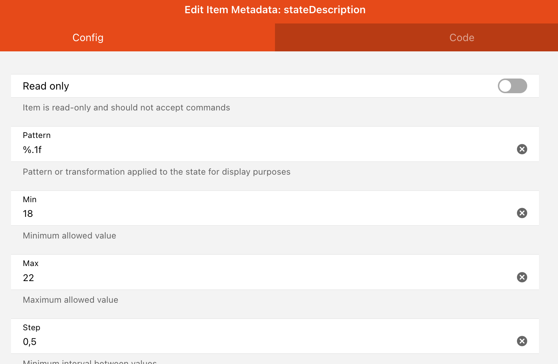The height and width of the screenshot is (364, 558).
Task: Focus the Step value '0,5' input
Action: click(257, 342)
